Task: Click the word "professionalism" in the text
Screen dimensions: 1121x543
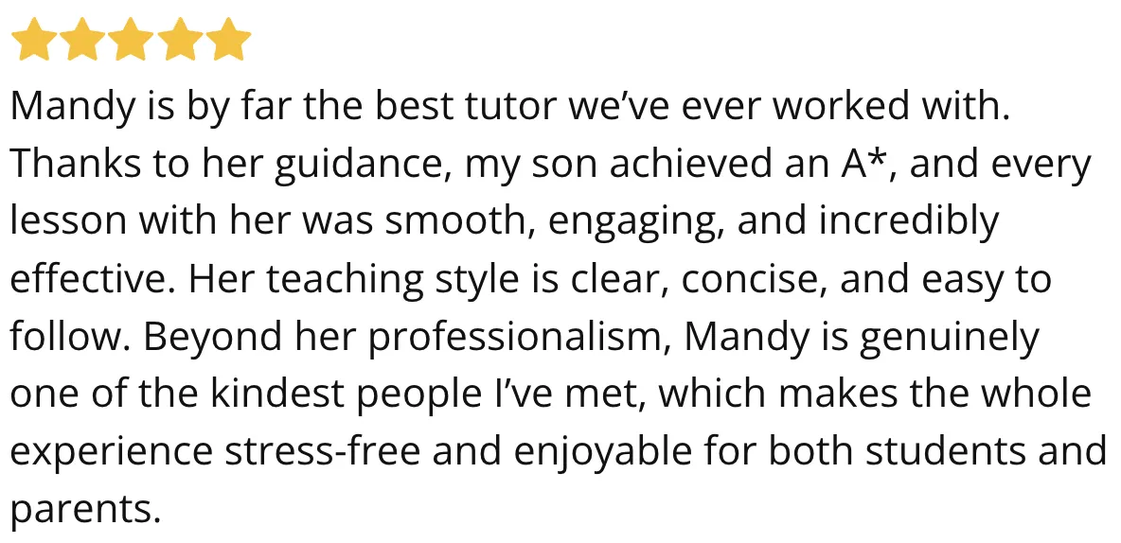Action: [x=519, y=338]
